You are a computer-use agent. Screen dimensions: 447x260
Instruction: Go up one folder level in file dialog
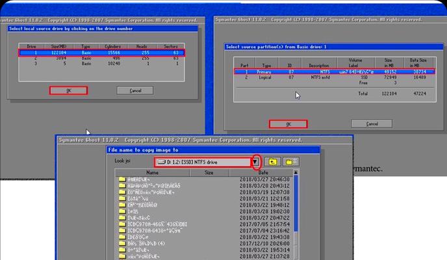272,162
